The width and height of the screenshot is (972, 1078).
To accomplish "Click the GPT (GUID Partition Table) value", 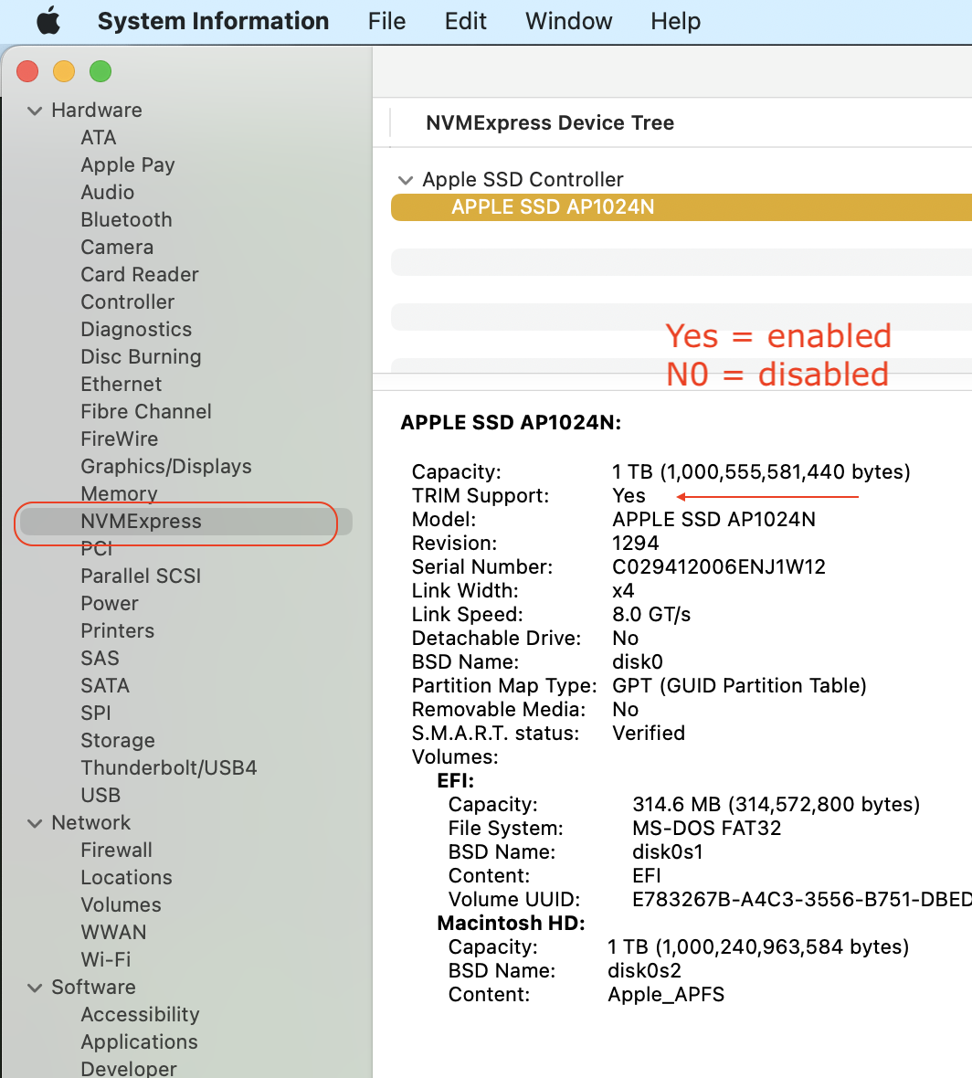I will click(x=739, y=686).
